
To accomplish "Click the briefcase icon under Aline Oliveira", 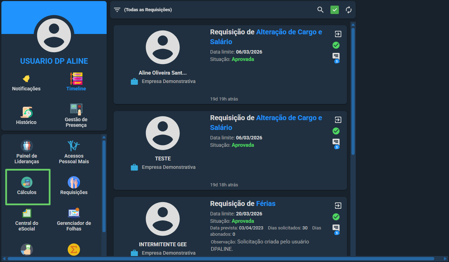I will coord(134,82).
